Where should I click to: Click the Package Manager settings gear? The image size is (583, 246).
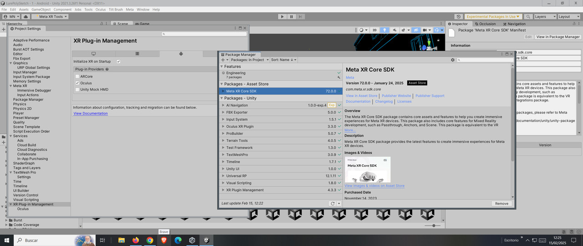click(452, 60)
